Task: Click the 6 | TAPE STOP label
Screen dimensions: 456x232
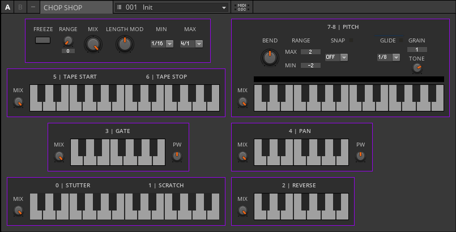Action: point(167,76)
